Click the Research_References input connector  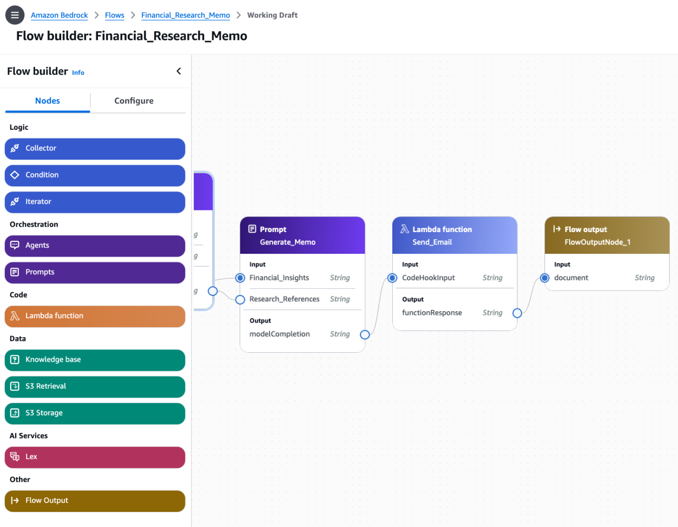click(x=240, y=299)
